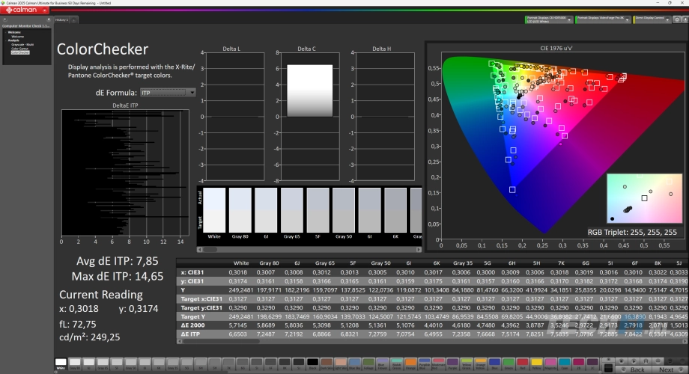
Task: Open Color Gamut workflow step
Action: pos(19,49)
